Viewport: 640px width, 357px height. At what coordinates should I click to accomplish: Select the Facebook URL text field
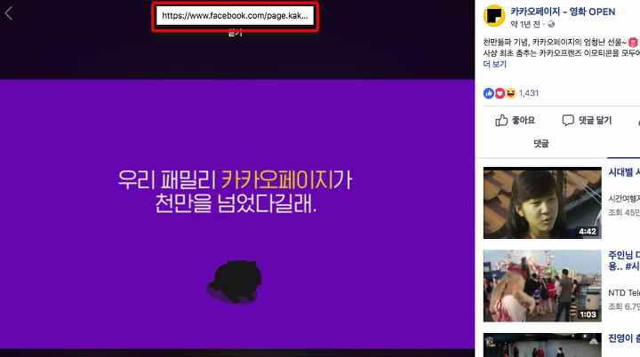(235, 16)
